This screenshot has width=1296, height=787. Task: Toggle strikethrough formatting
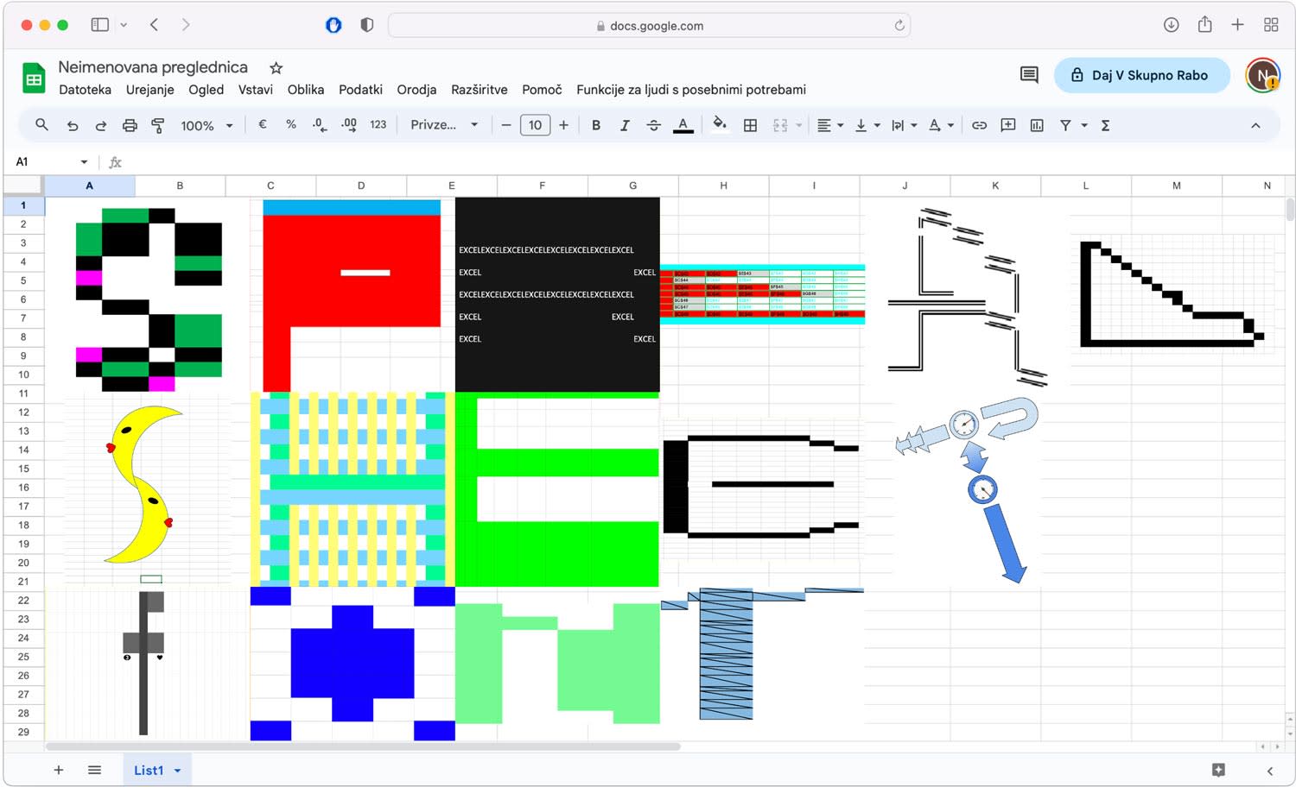(x=654, y=125)
